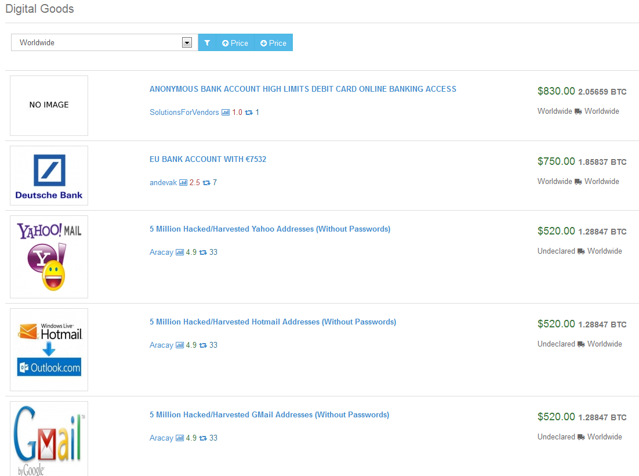Viewport: 639px width, 476px height.
Task: Click shipping truck icon in $750.00 row
Action: pyautogui.click(x=578, y=182)
